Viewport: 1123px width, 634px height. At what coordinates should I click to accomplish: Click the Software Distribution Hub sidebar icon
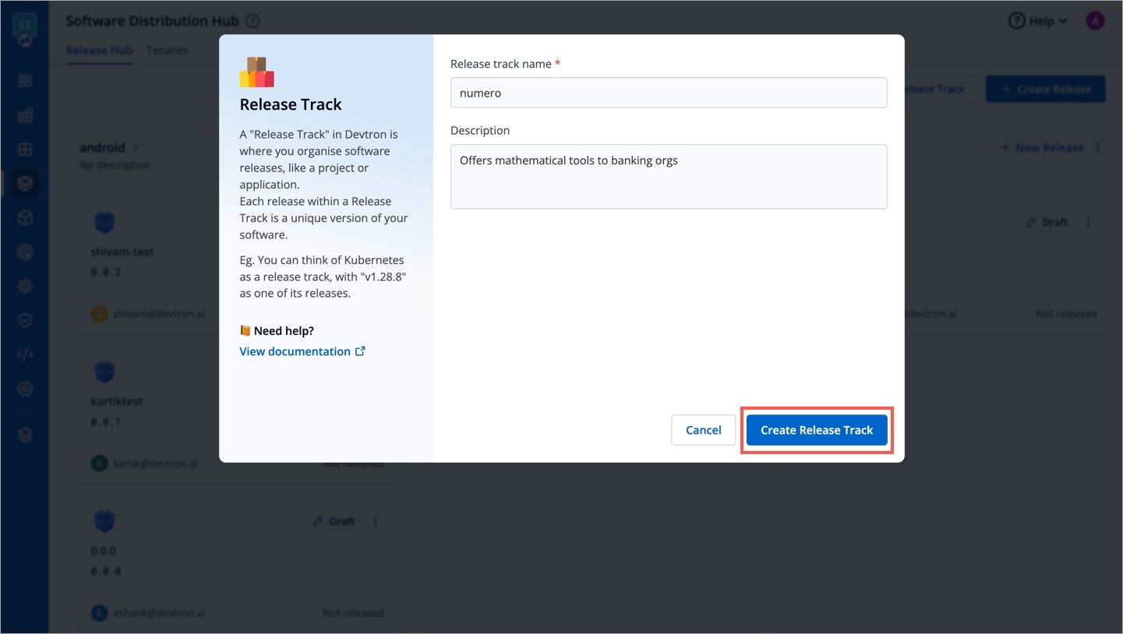tap(25, 183)
